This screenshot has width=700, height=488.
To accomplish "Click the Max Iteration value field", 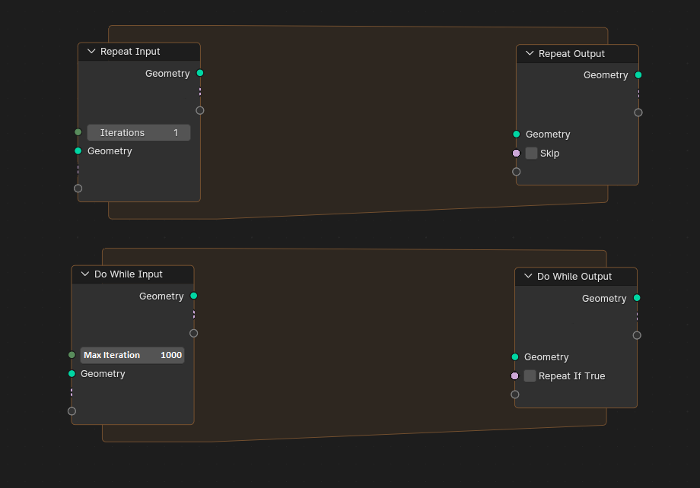I will (x=132, y=355).
